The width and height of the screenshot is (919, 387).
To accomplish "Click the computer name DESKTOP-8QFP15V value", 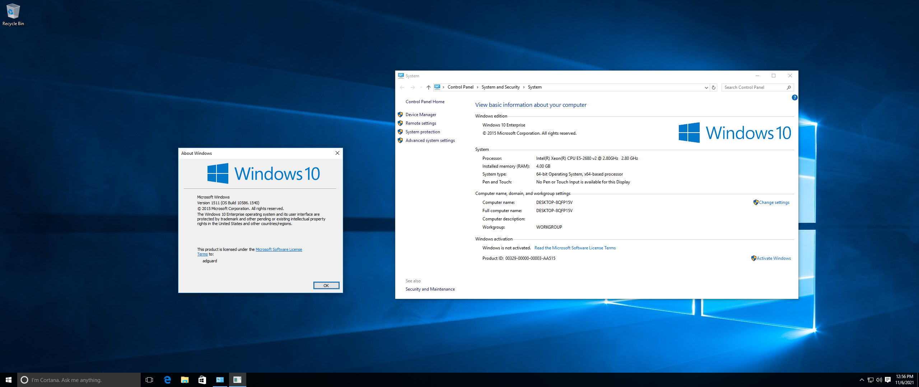I will [x=554, y=202].
